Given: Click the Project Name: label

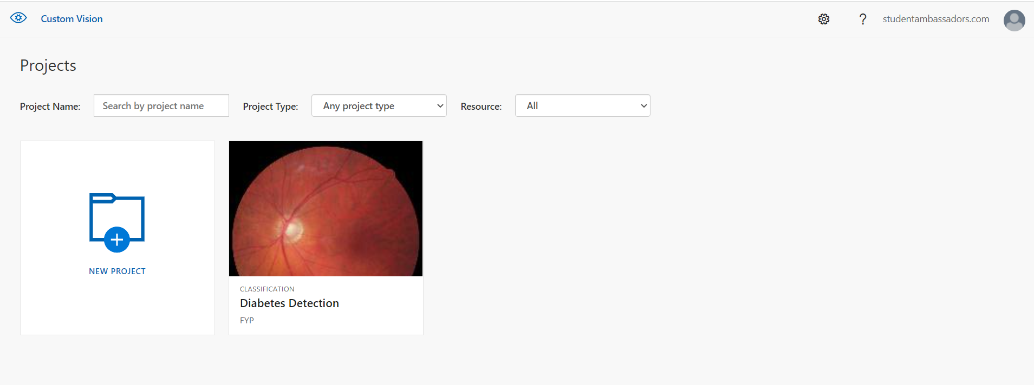Looking at the screenshot, I should (50, 107).
